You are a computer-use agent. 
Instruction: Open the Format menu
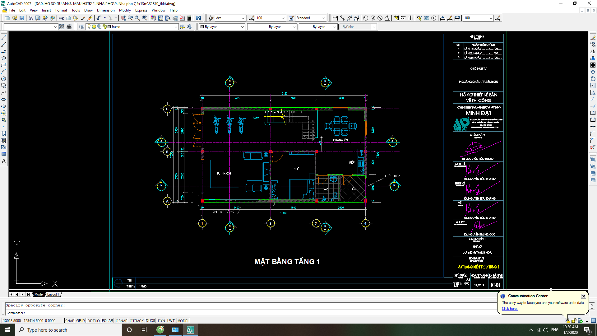(x=61, y=10)
